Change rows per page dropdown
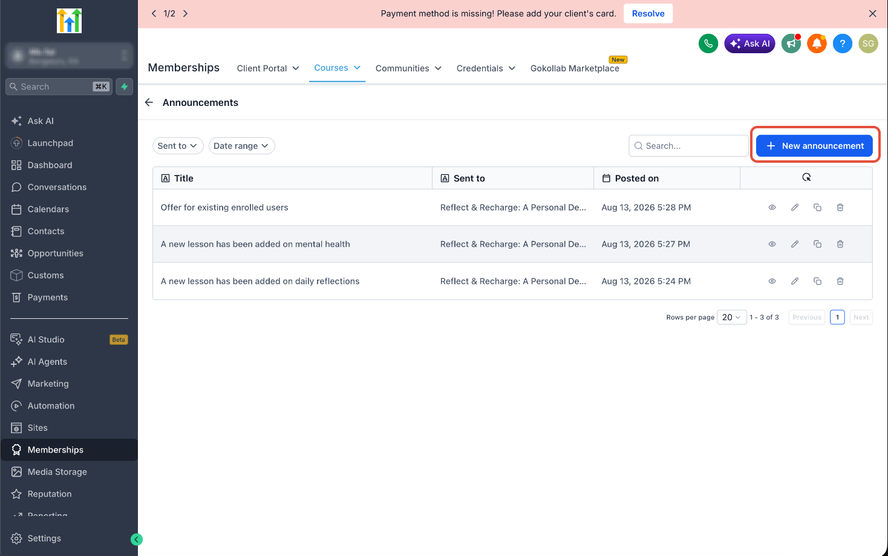This screenshot has height=556, width=888. (731, 317)
